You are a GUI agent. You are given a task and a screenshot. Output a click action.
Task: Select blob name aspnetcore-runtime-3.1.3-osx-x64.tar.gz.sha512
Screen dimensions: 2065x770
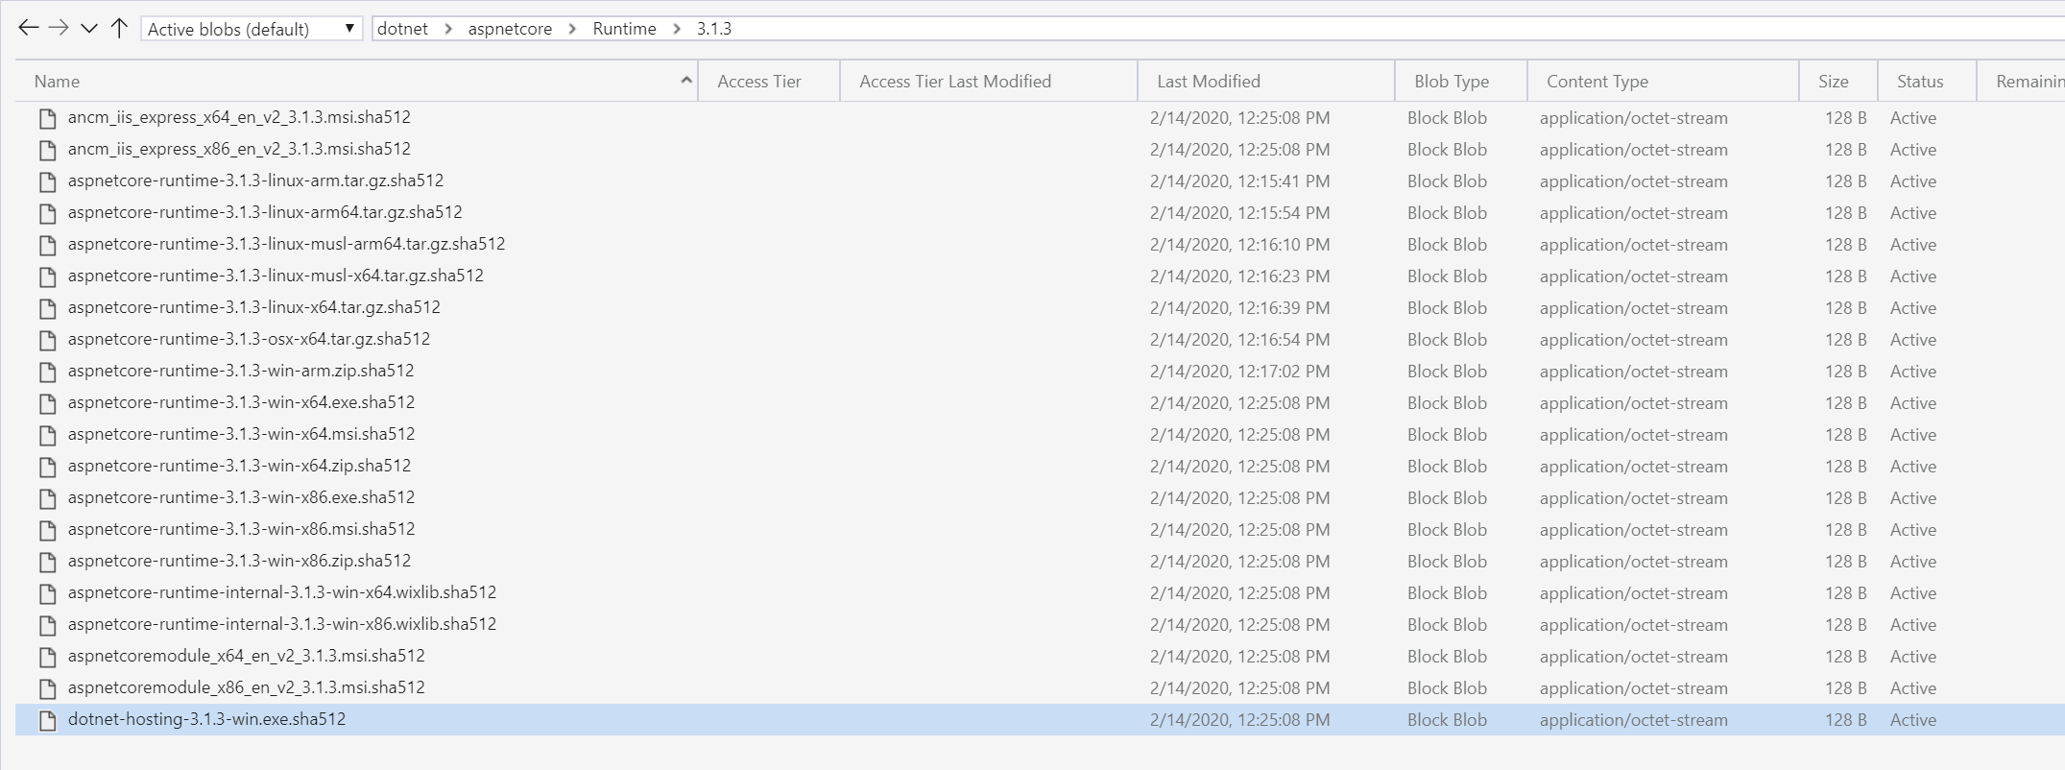(249, 339)
